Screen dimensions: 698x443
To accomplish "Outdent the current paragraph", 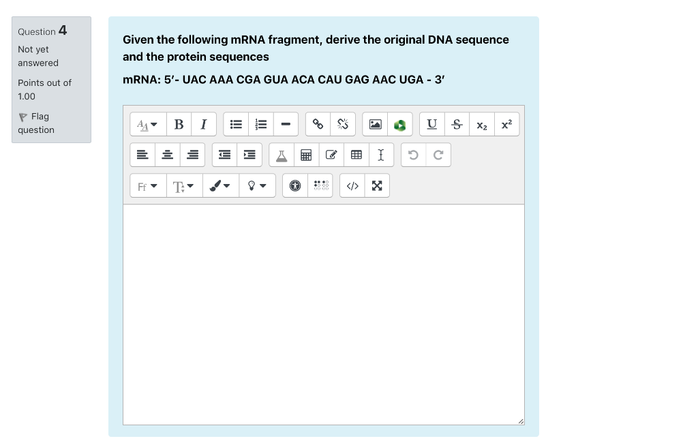I will click(x=225, y=155).
